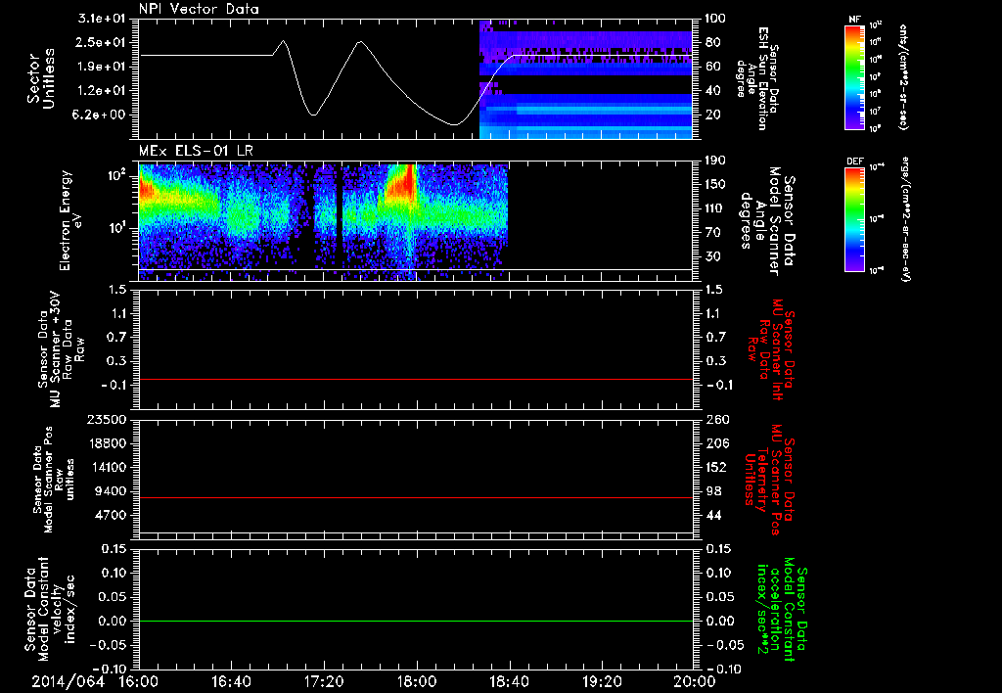Click the '152' telemetry axis value
The image size is (1002, 693).
coord(716,467)
